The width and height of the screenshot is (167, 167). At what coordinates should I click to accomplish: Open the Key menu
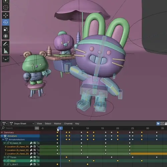click(x=77, y=124)
